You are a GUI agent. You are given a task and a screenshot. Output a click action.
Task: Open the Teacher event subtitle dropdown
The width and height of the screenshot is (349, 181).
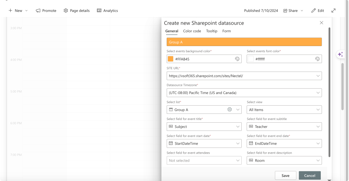pyautogui.click(x=284, y=127)
